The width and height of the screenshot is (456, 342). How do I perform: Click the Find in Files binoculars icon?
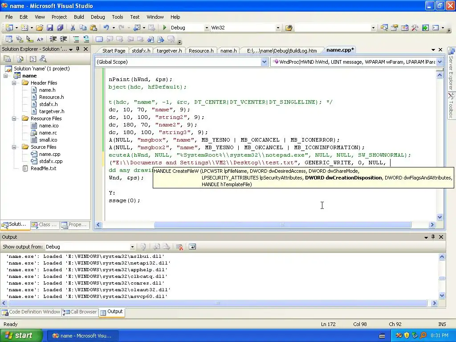(x=289, y=28)
